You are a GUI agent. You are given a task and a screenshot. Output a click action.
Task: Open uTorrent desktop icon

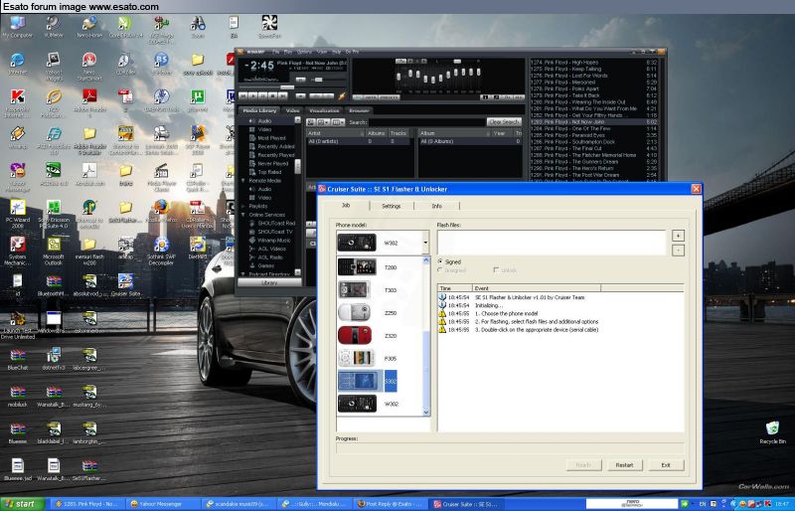pos(197,100)
